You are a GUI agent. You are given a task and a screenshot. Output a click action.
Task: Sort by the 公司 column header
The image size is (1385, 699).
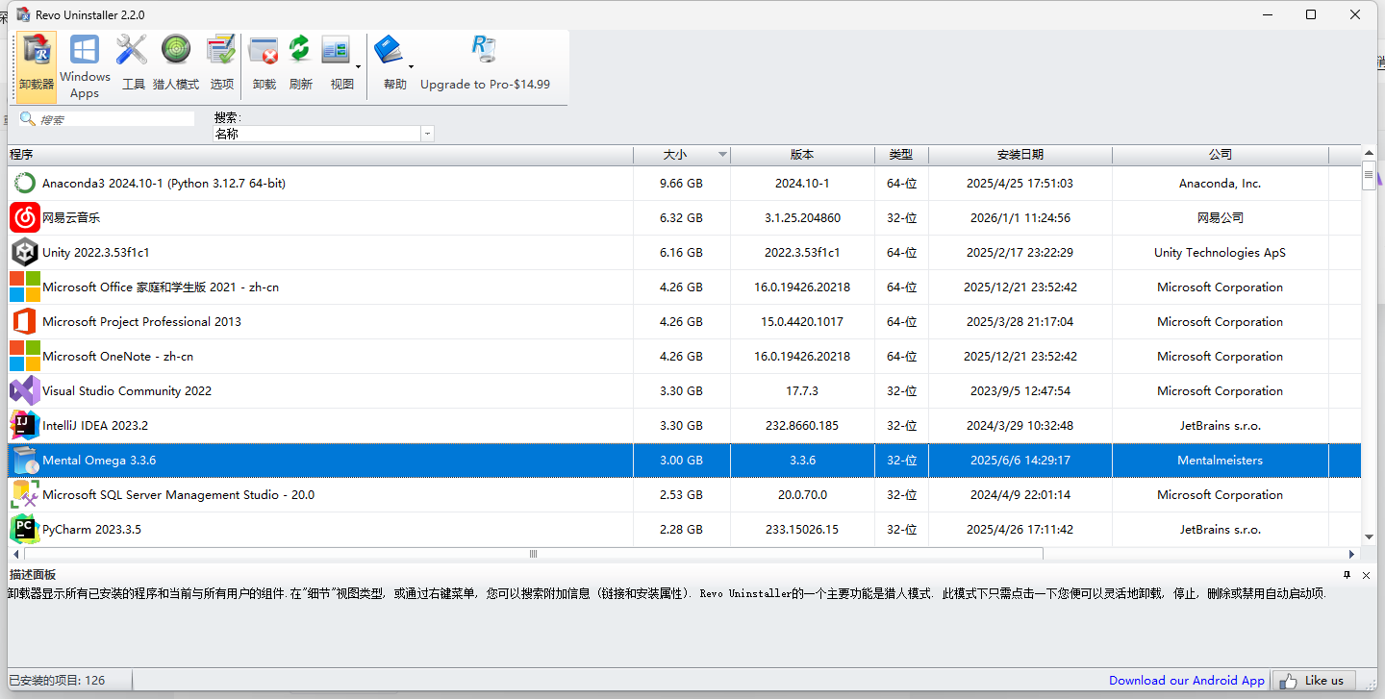click(1221, 155)
